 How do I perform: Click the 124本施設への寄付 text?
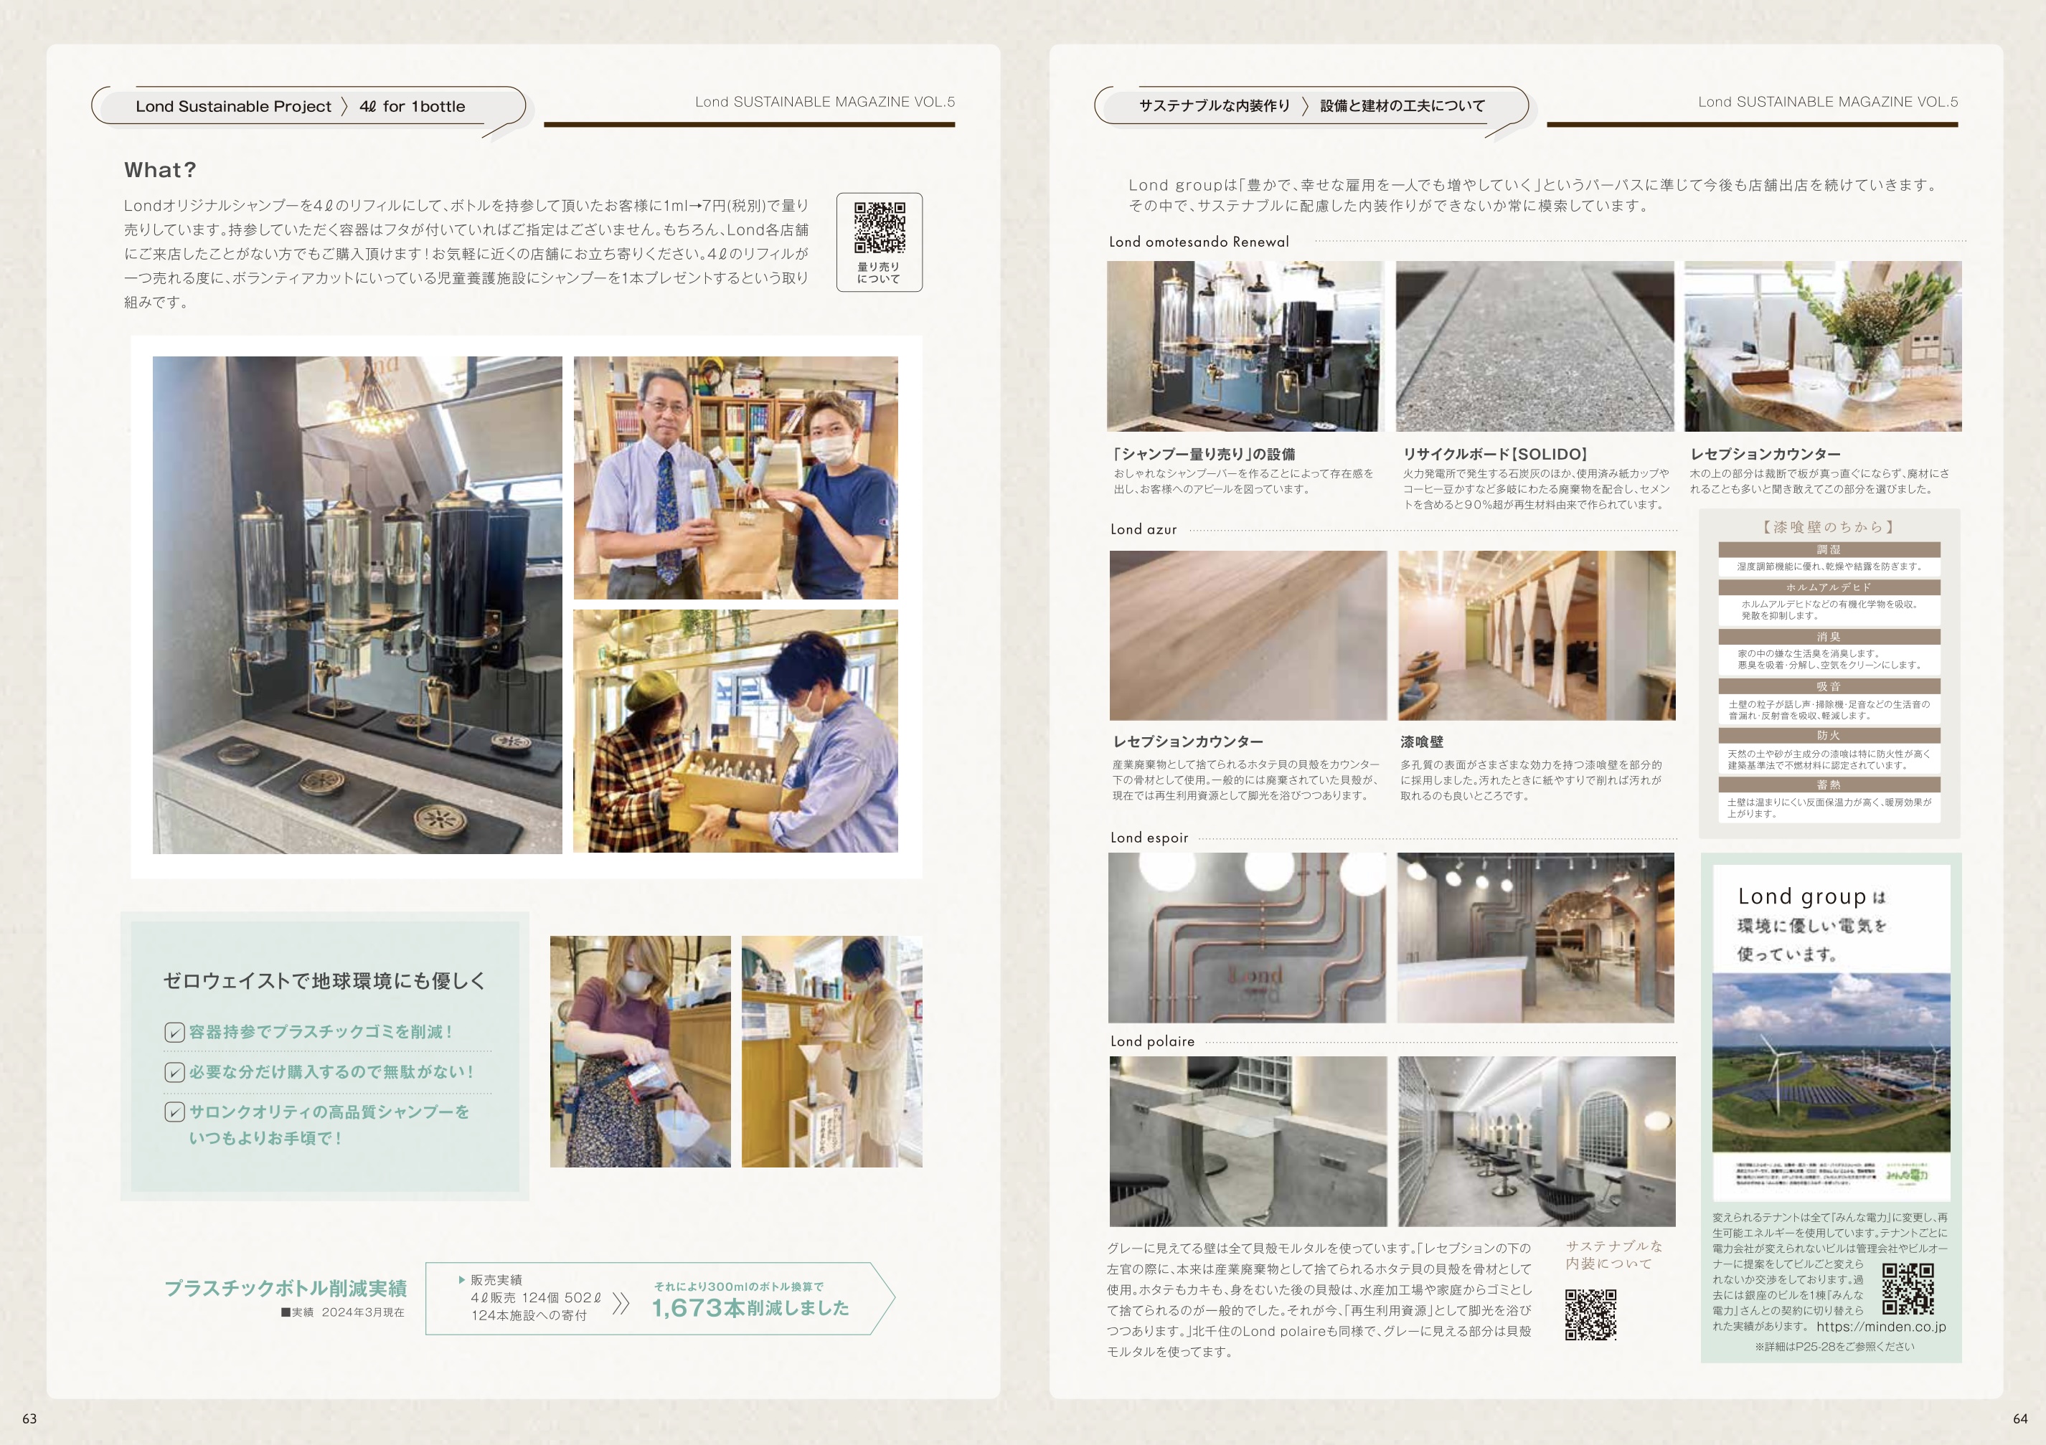pos(529,1316)
